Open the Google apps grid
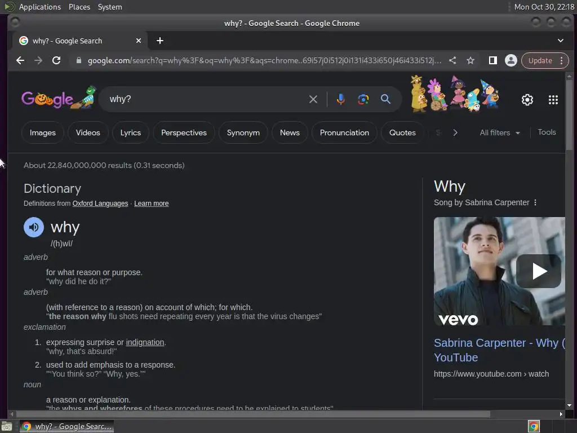Screen dimensions: 577x433 (553, 99)
